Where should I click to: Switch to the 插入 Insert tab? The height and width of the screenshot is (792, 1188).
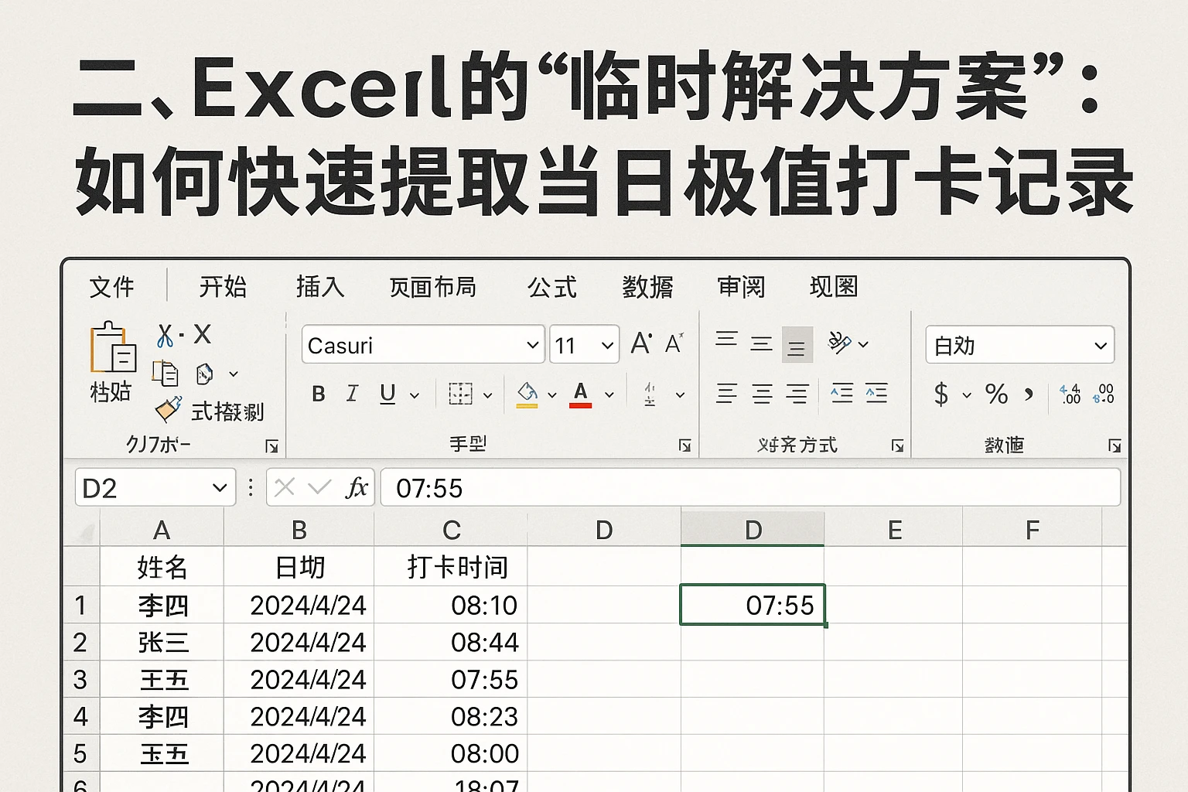pyautogui.click(x=320, y=287)
